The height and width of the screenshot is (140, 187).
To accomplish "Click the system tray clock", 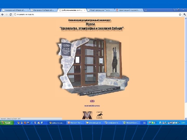I will [x=183, y=123].
